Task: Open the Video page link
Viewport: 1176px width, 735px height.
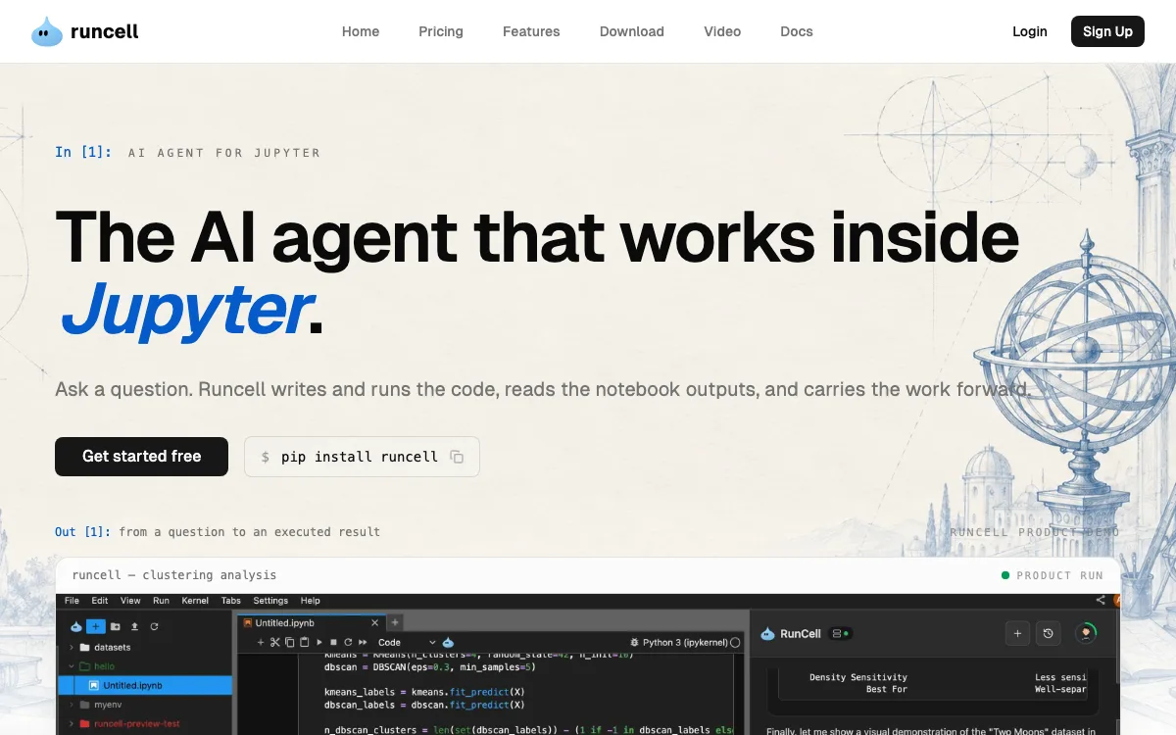Action: point(722,31)
